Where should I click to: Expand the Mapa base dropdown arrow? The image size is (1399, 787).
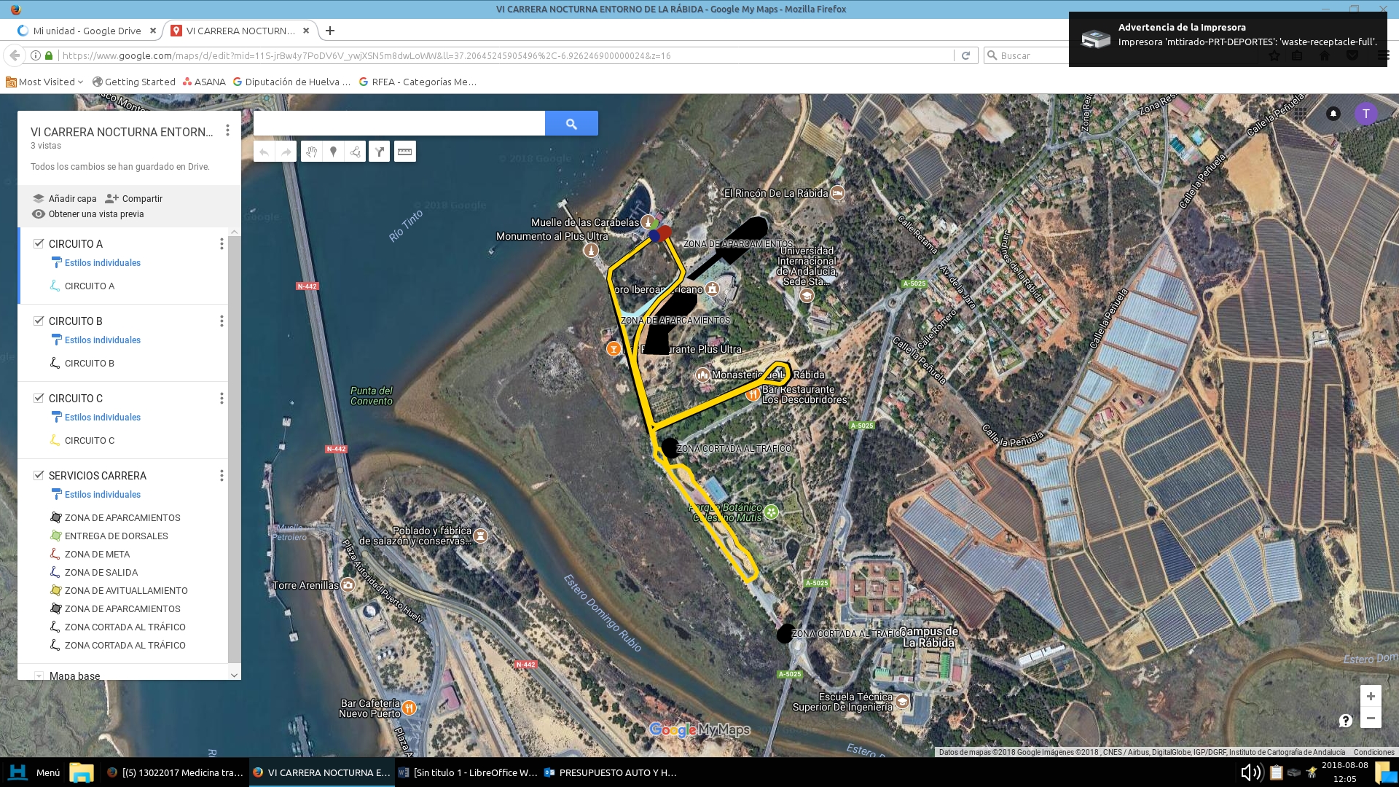(x=39, y=676)
